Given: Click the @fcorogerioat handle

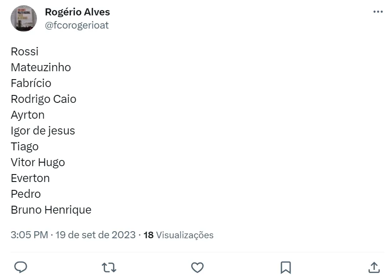Looking at the screenshot, I should [77, 25].
